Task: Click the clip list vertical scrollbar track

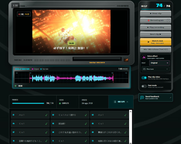Action: point(130,127)
